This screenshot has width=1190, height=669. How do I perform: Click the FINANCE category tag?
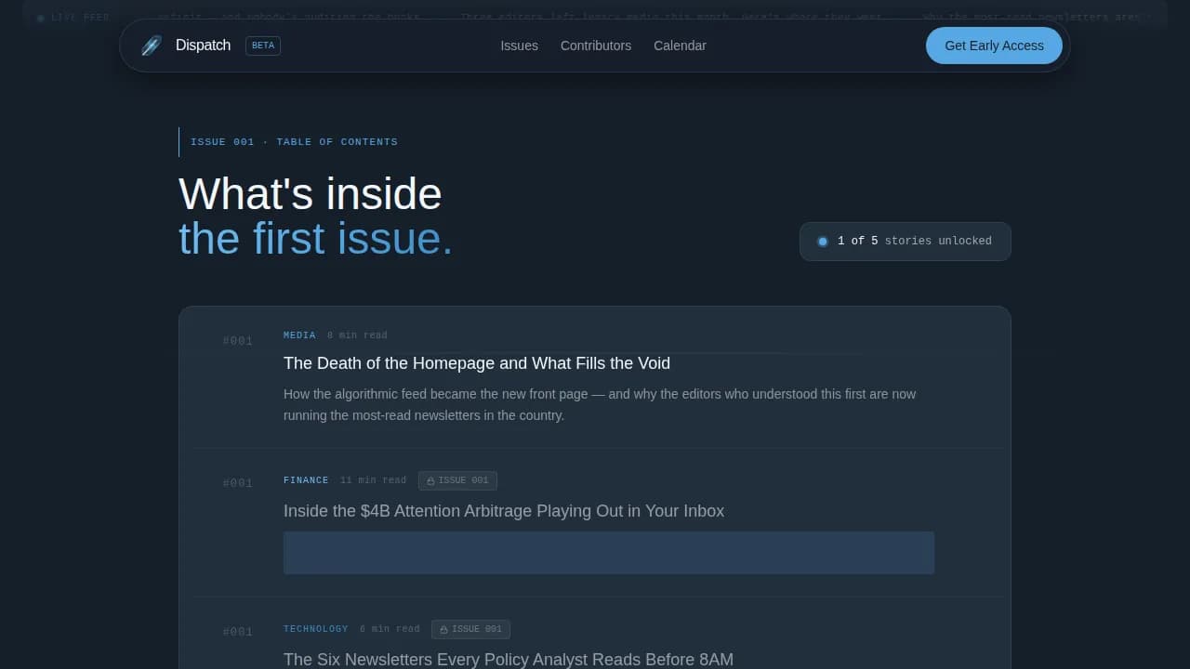(306, 480)
